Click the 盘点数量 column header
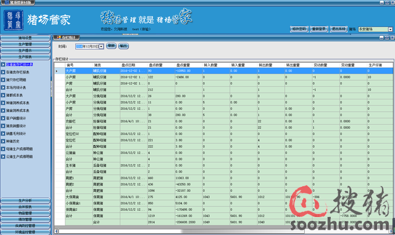Viewport: 395px width, 235px height. (x=161, y=65)
